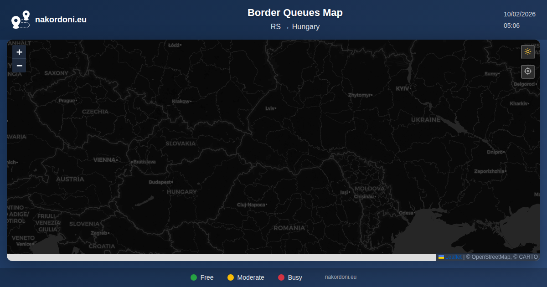Click the Lviv city marker

click(275, 108)
